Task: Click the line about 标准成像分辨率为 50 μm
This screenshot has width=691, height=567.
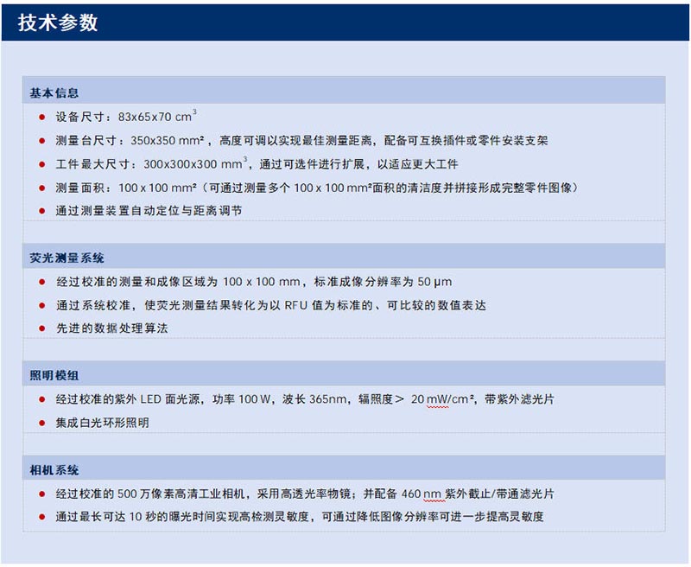Action: (254, 282)
